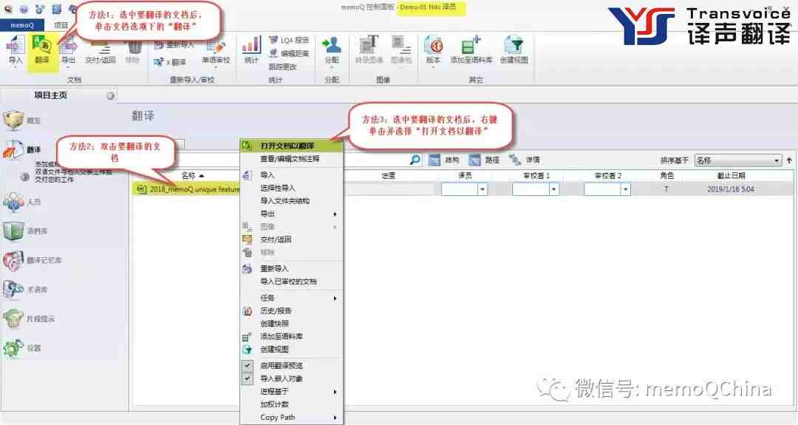Choose 添加至语料库 in context menu
This screenshot has width=798, height=425.
coord(292,336)
